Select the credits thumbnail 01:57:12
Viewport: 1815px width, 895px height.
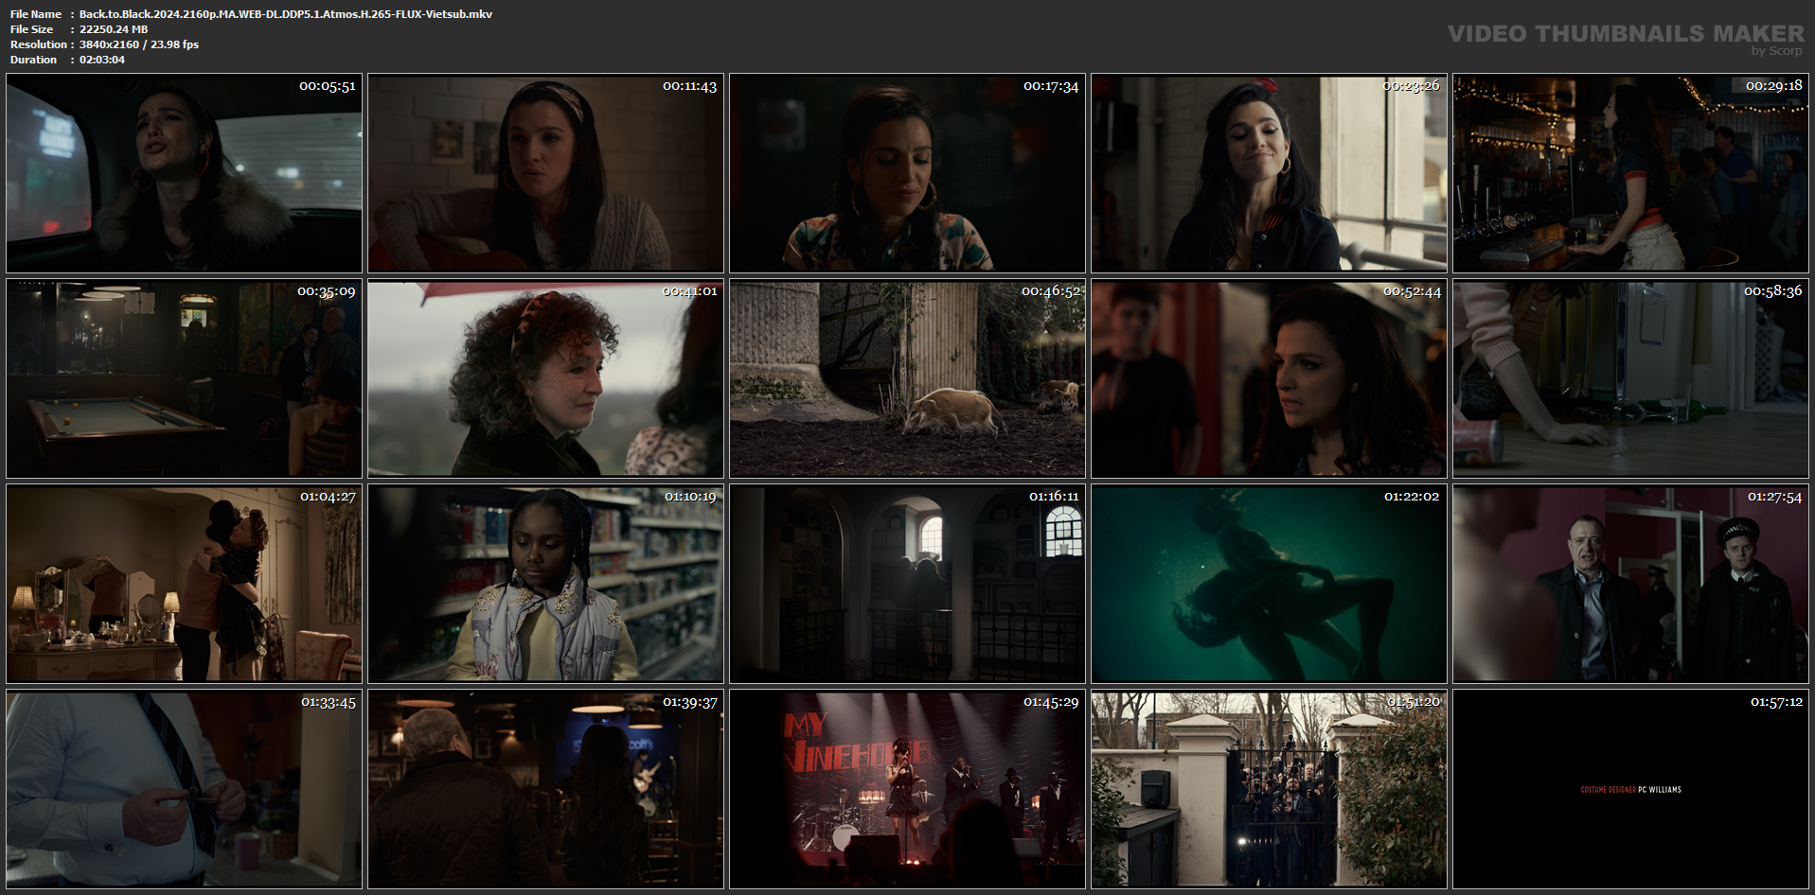click(1630, 789)
